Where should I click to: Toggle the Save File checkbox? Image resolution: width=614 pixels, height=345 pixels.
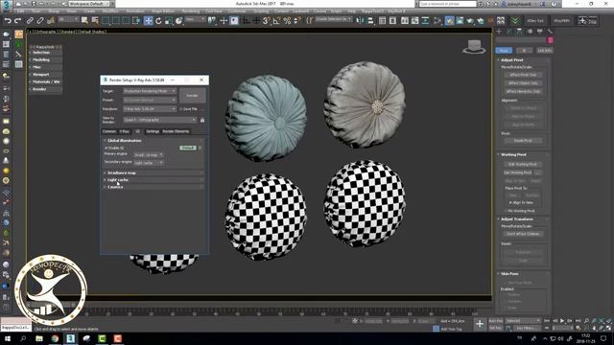[x=181, y=109]
